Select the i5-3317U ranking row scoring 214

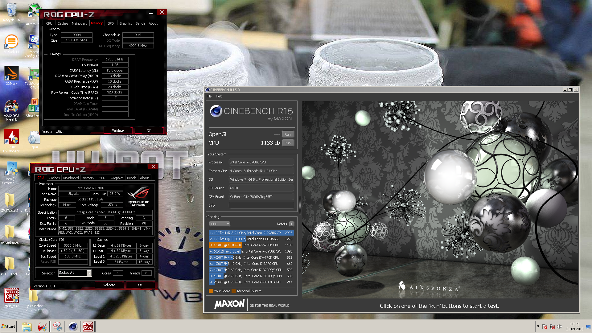pos(251,282)
